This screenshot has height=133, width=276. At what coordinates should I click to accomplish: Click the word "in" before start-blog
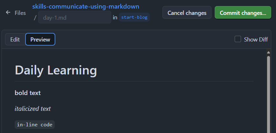(x=115, y=17)
